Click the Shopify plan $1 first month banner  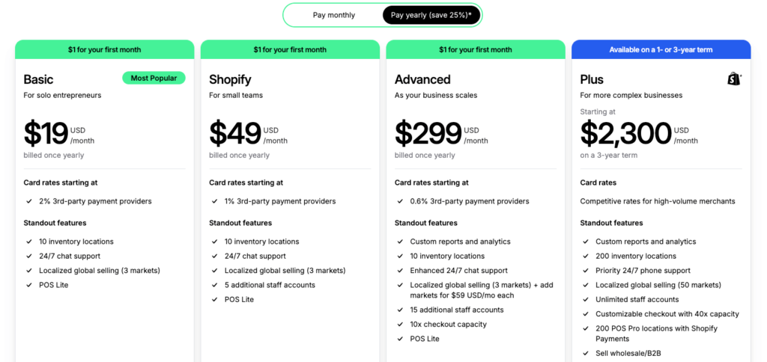tap(290, 50)
